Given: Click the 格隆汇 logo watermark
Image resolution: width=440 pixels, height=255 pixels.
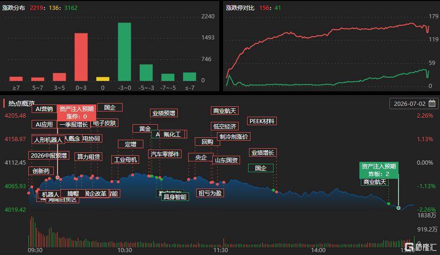Looking at the screenshot, I should coord(421,247).
